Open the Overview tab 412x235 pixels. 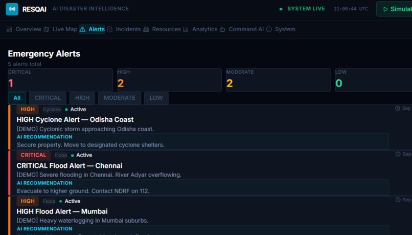pyautogui.click(x=24, y=29)
